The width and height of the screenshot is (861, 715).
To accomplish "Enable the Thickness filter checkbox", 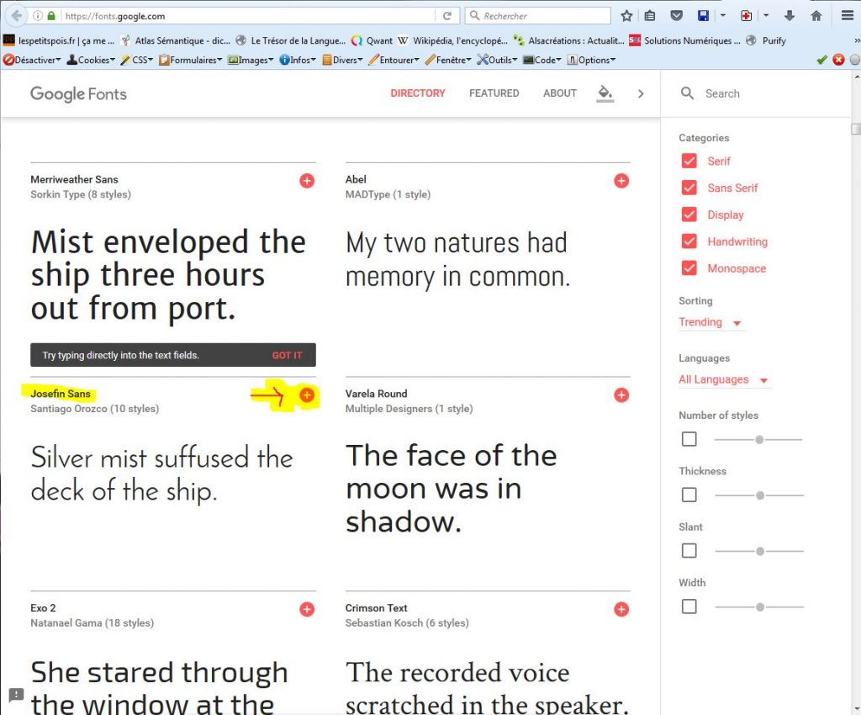I will tap(689, 495).
